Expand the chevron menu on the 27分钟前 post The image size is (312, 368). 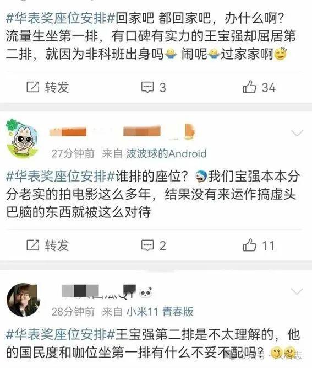pos(297,134)
